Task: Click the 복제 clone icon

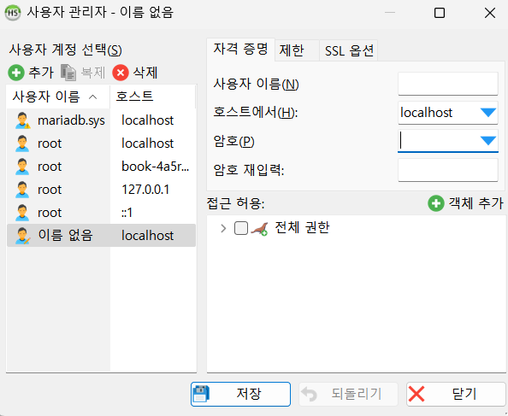Action: tap(68, 73)
